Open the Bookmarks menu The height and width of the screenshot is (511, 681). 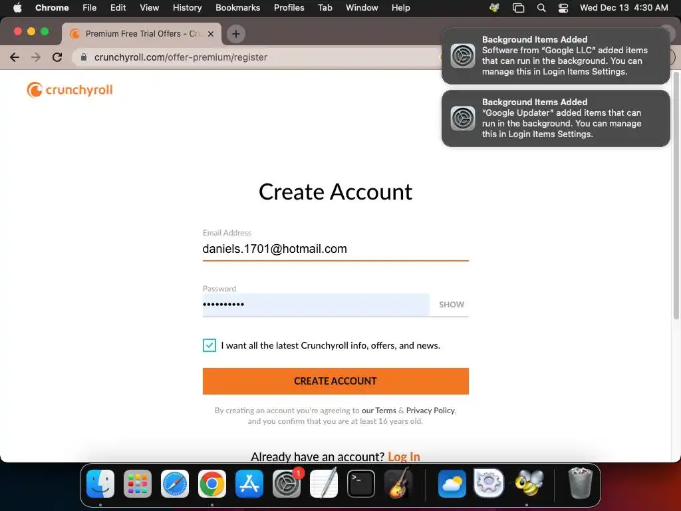[237, 7]
